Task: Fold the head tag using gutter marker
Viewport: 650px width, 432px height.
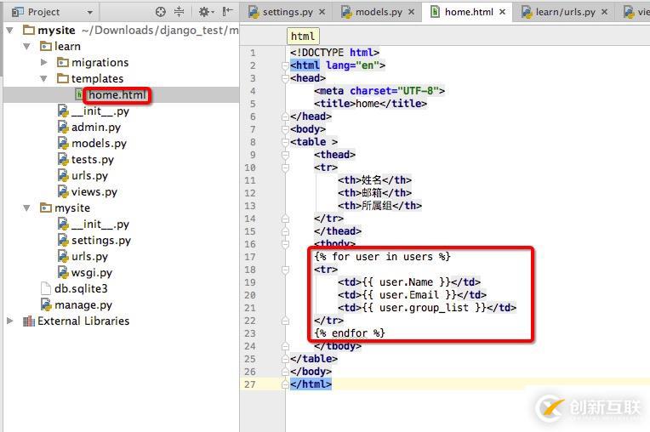Action: [x=287, y=78]
